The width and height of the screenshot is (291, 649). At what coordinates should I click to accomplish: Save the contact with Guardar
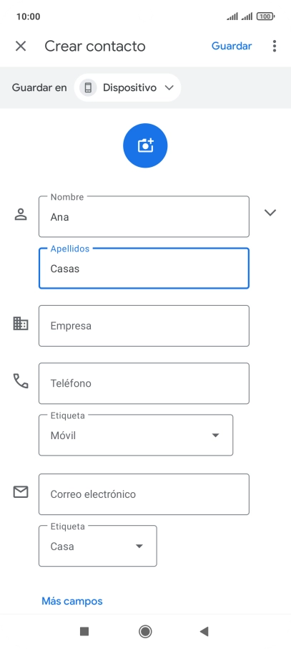point(232,46)
